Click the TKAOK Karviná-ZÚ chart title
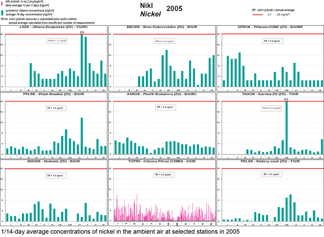 pyautogui.click(x=270, y=95)
